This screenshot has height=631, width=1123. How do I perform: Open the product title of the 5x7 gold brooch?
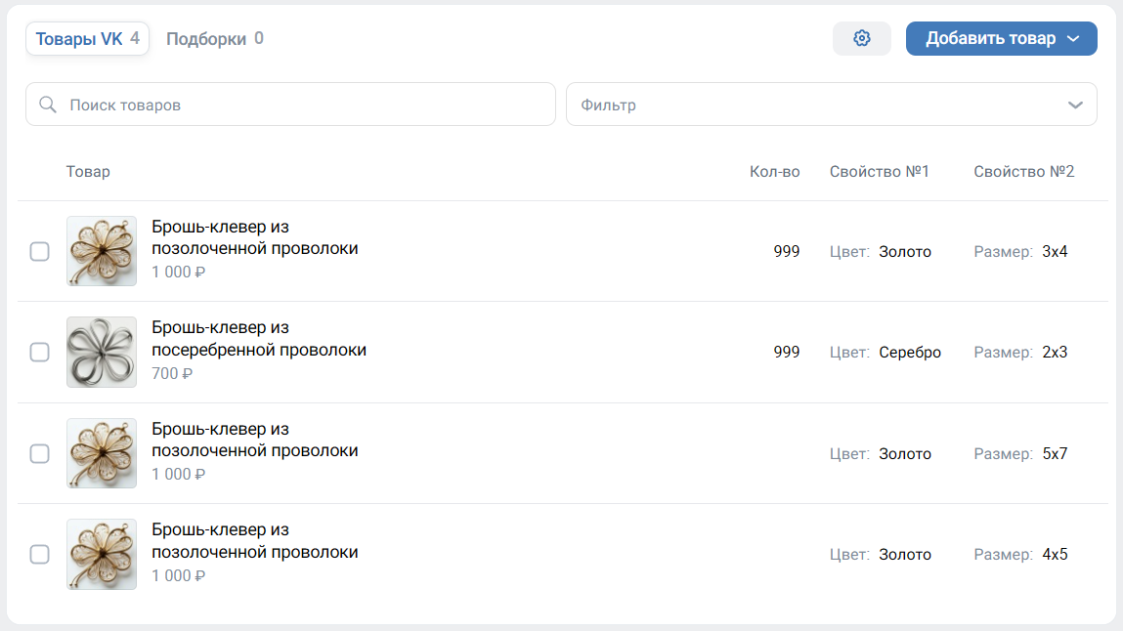click(254, 440)
